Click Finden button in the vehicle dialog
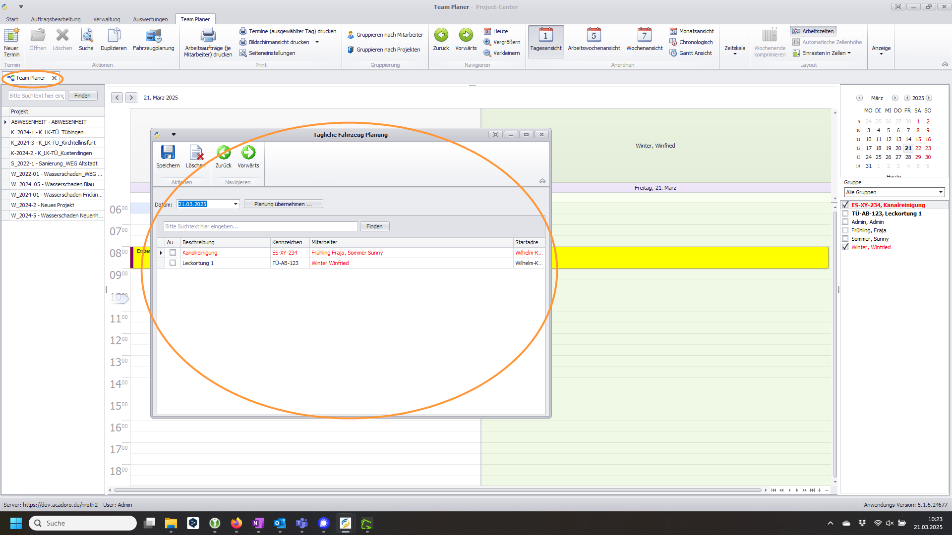The width and height of the screenshot is (952, 535). coord(374,226)
